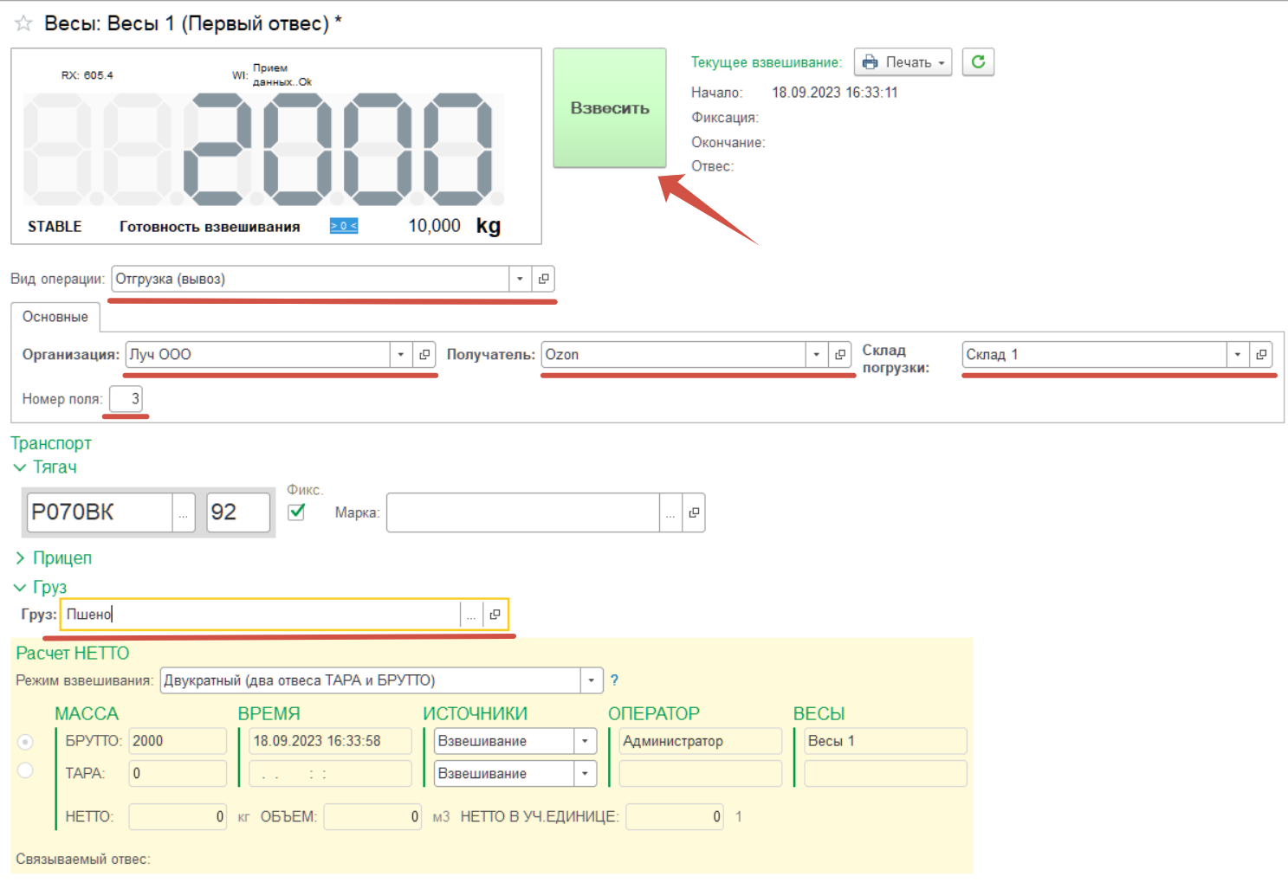The width and height of the screenshot is (1288, 889).
Task: Open the Склад погрузки record icon
Action: coord(1261,355)
